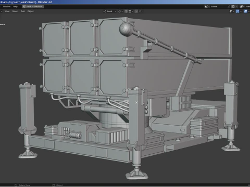
Task: Click the Scene name field
Action: (218, 7)
